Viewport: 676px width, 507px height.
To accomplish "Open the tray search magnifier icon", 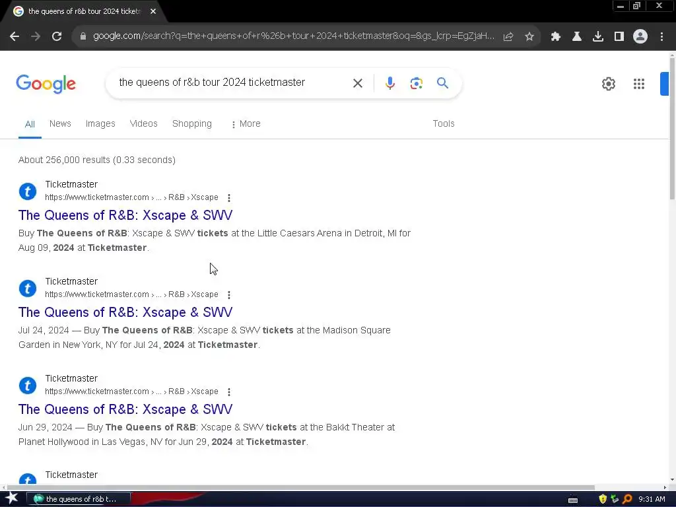I will point(627,499).
